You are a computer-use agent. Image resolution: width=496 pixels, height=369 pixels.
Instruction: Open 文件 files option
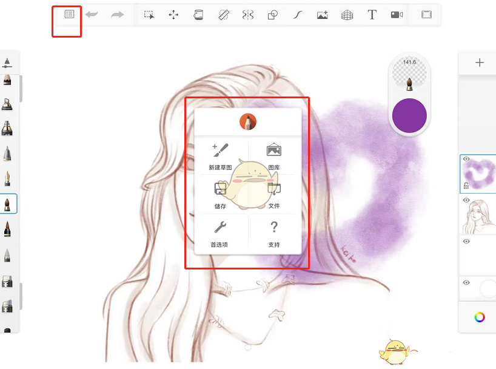point(274,195)
